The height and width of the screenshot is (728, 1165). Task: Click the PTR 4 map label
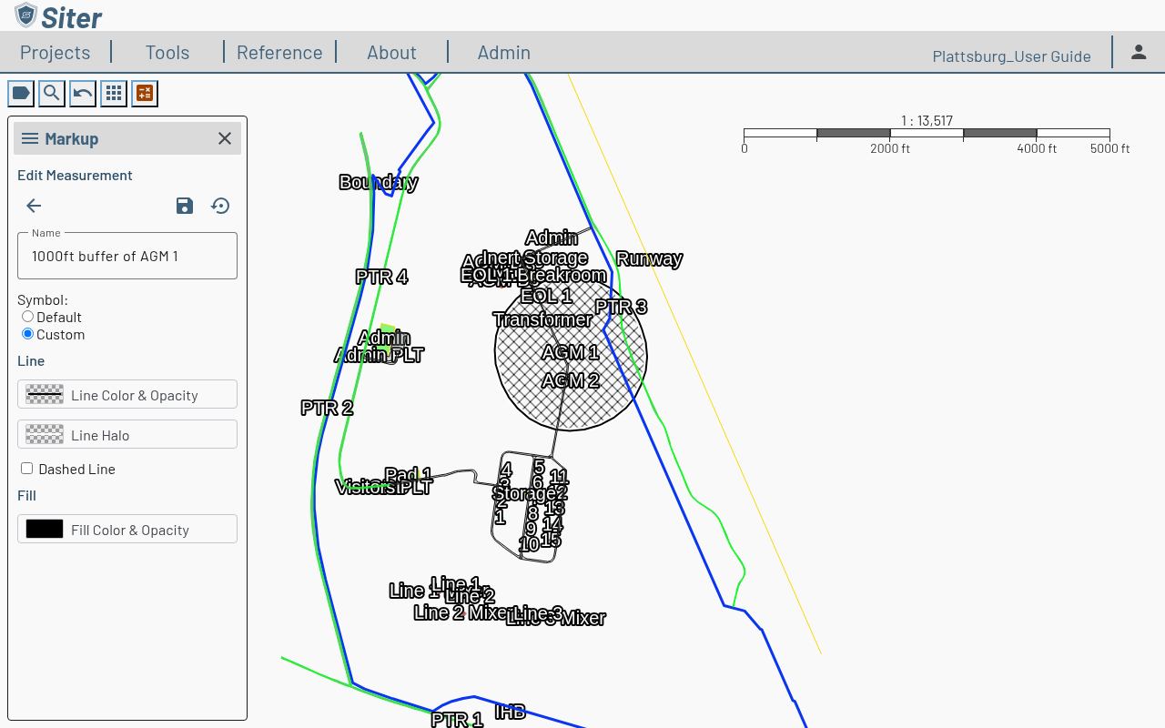click(x=381, y=277)
